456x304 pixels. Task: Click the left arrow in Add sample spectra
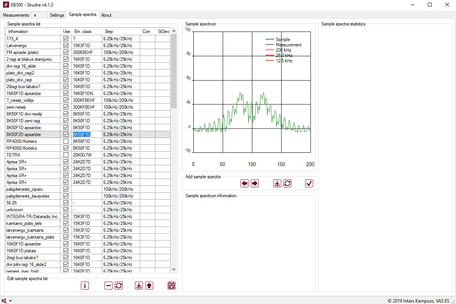point(244,184)
